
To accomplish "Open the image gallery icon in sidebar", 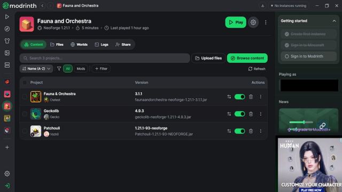I will click(x=7, y=53).
